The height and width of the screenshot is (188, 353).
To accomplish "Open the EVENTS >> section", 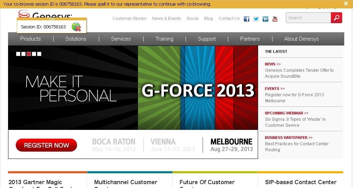I will [x=275, y=89].
